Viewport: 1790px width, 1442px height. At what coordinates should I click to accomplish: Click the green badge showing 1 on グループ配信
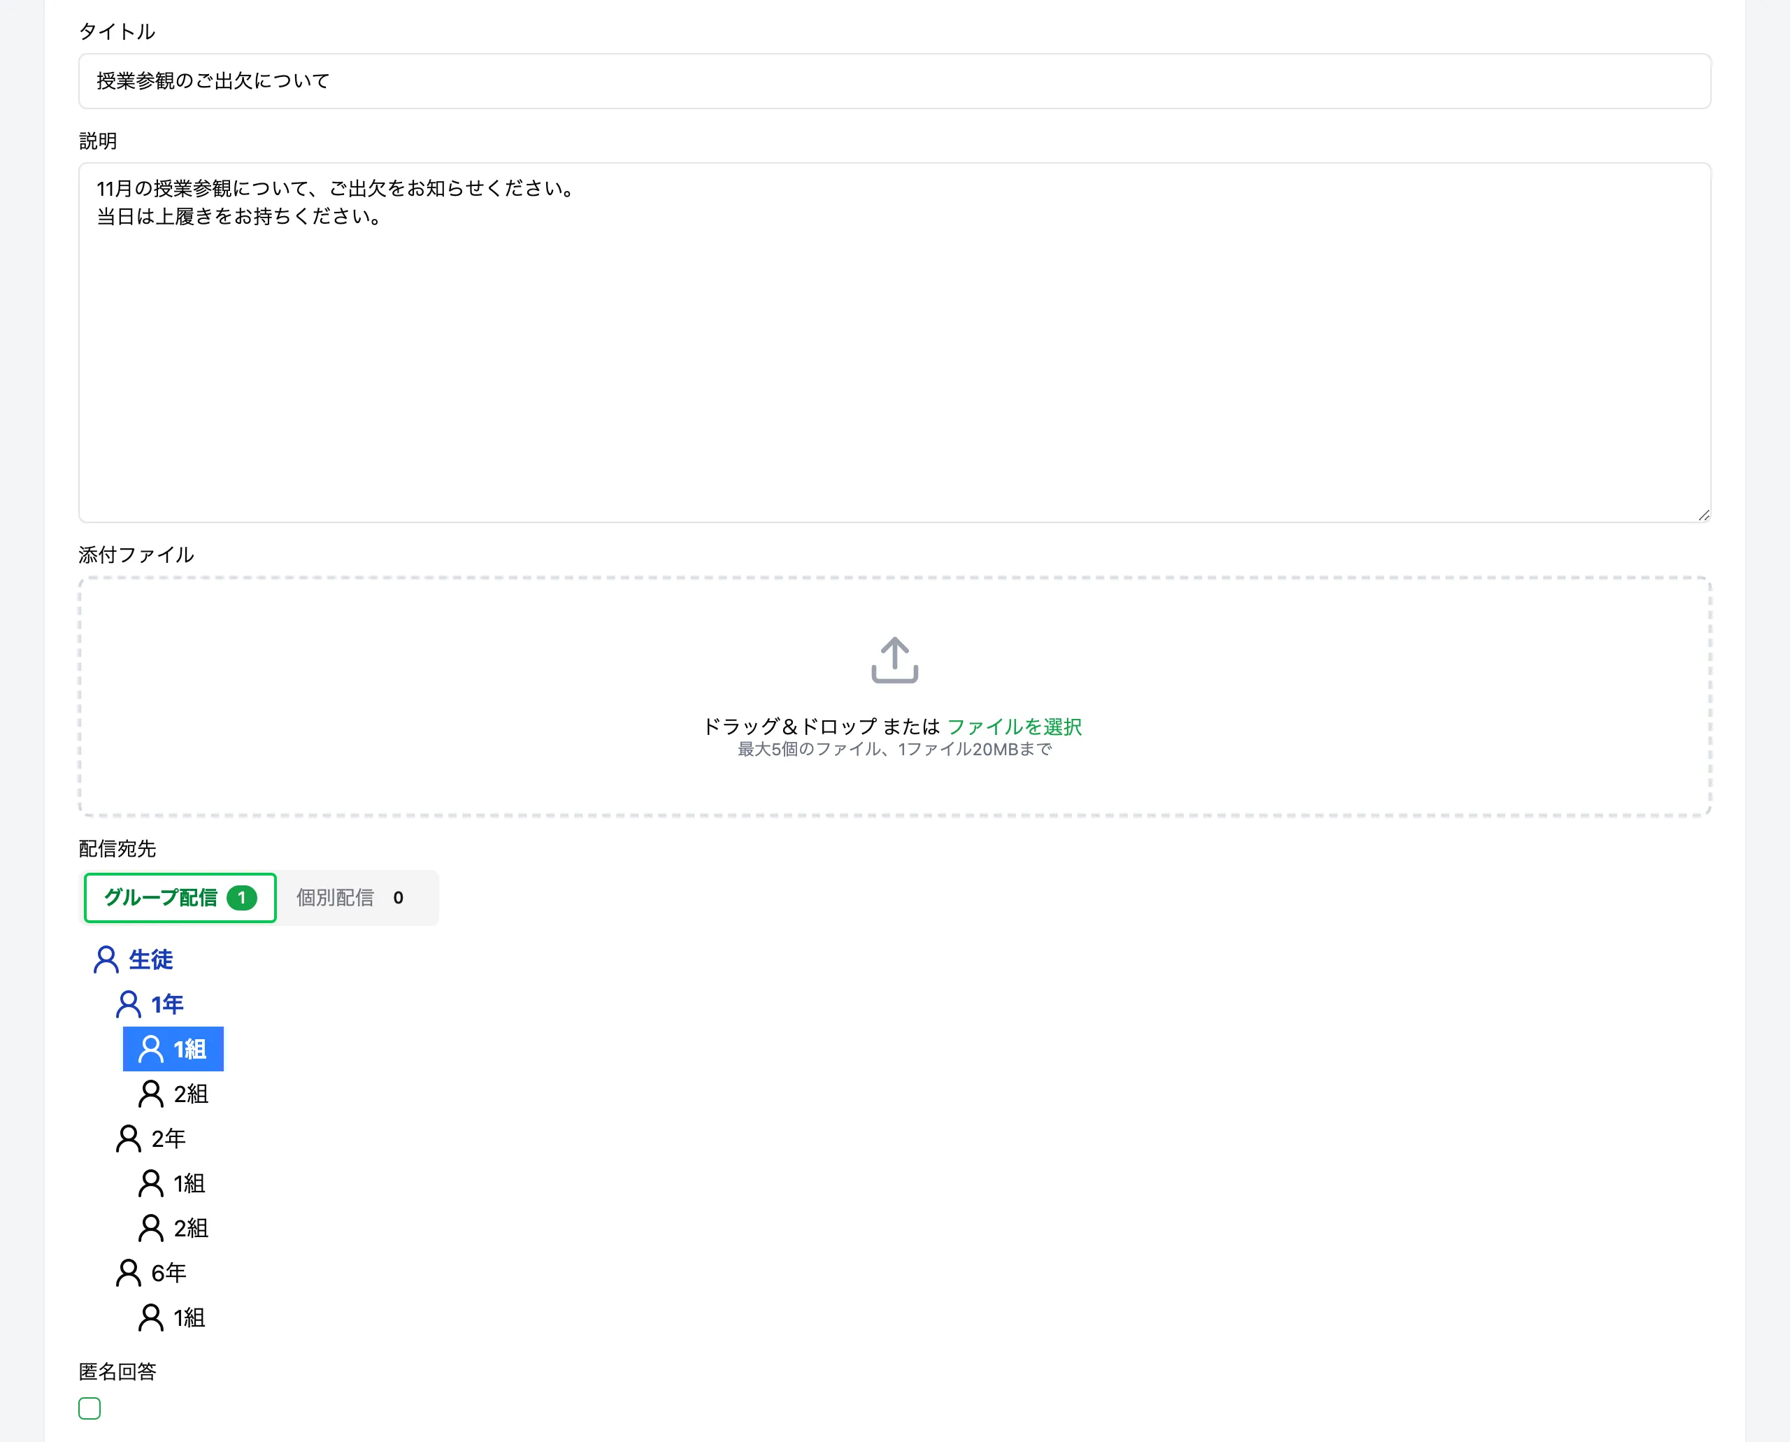tap(242, 898)
